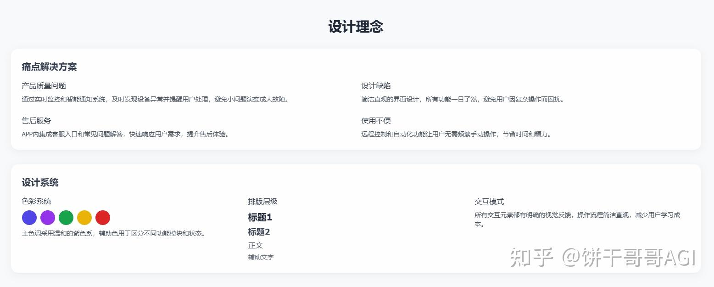The height and width of the screenshot is (287, 714).
Task: Select the 正文 text sample
Action: point(255,246)
